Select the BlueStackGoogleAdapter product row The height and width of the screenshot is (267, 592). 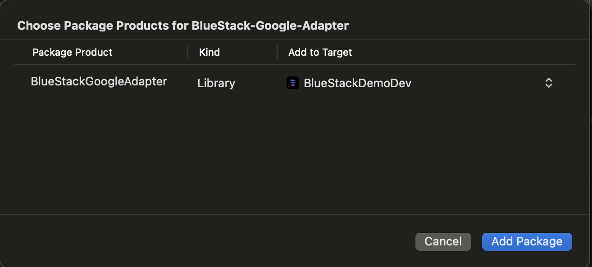tap(295, 83)
